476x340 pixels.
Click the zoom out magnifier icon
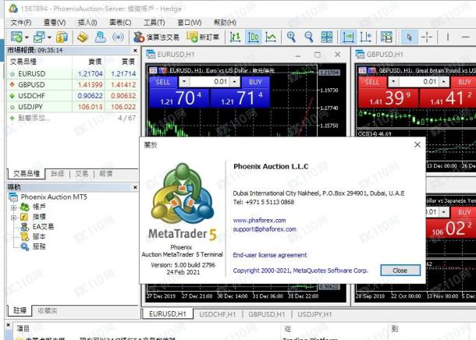[309, 37]
